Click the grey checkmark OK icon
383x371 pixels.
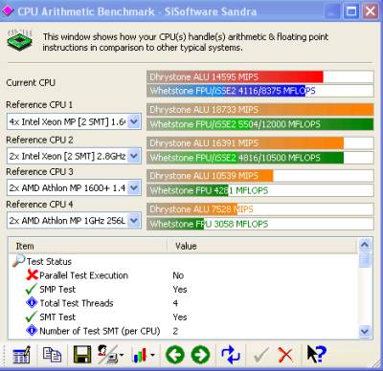tap(261, 355)
